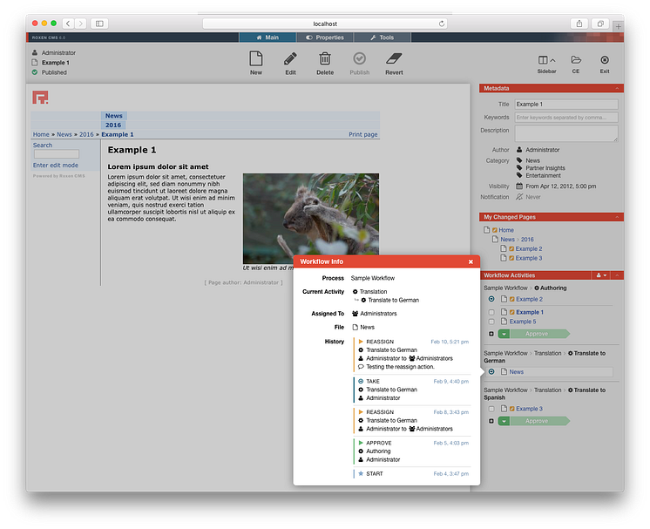Screen dimensions: 650x529
Task: Click the Keywords input field
Action: [566, 118]
